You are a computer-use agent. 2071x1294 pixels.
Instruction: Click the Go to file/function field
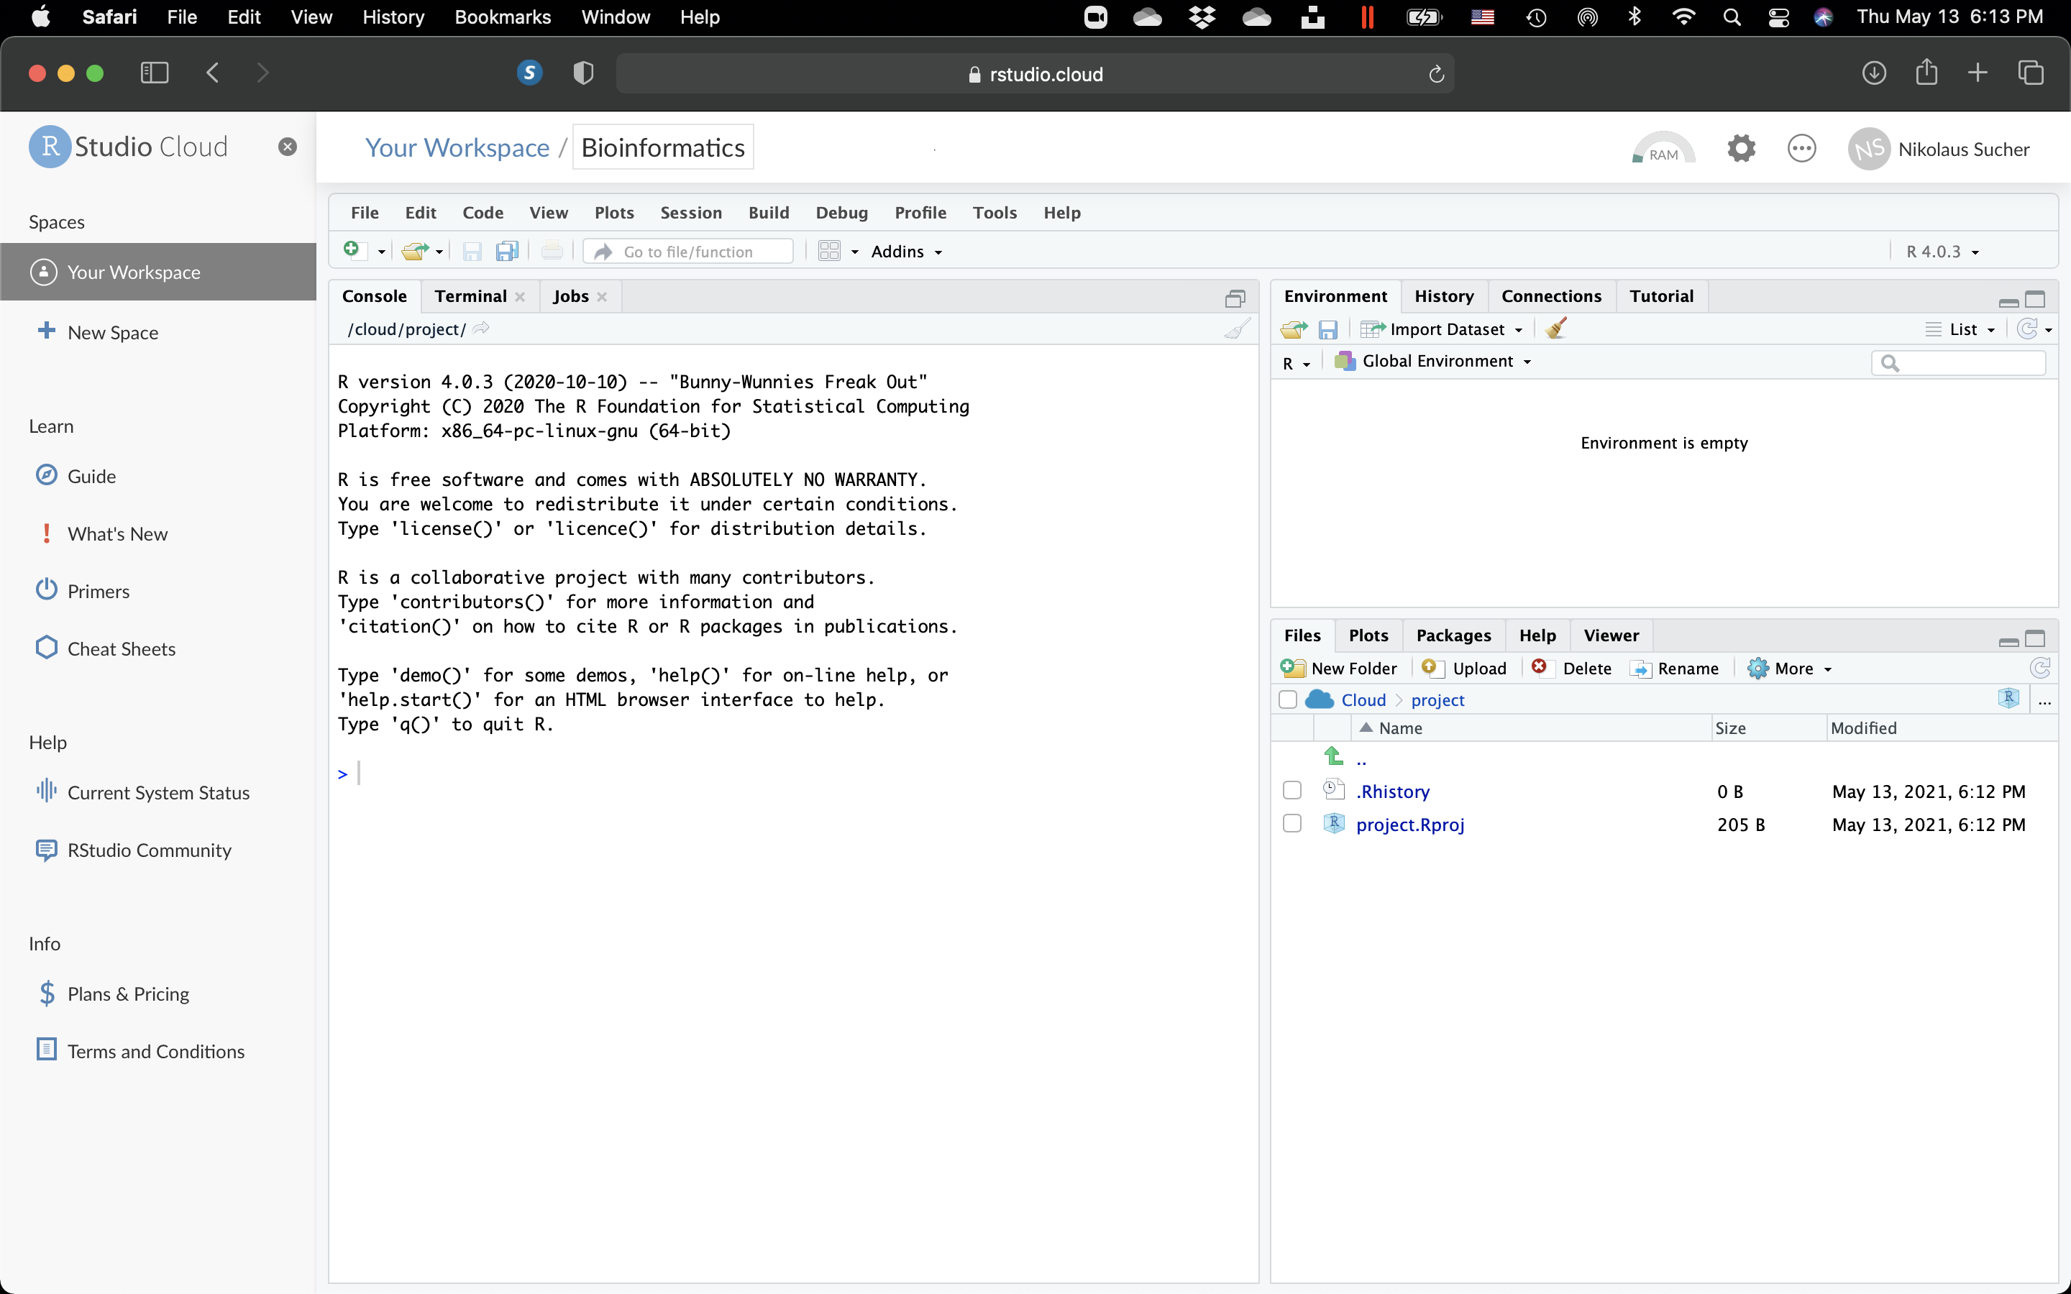[x=688, y=252]
